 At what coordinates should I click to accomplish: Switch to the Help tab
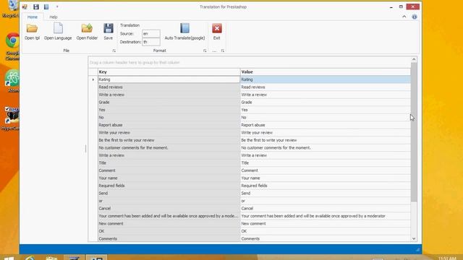(x=54, y=17)
